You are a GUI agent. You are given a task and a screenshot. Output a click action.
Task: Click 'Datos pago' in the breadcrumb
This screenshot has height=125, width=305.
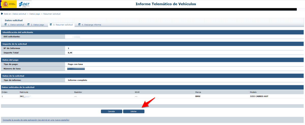pyautogui.click(x=35, y=14)
